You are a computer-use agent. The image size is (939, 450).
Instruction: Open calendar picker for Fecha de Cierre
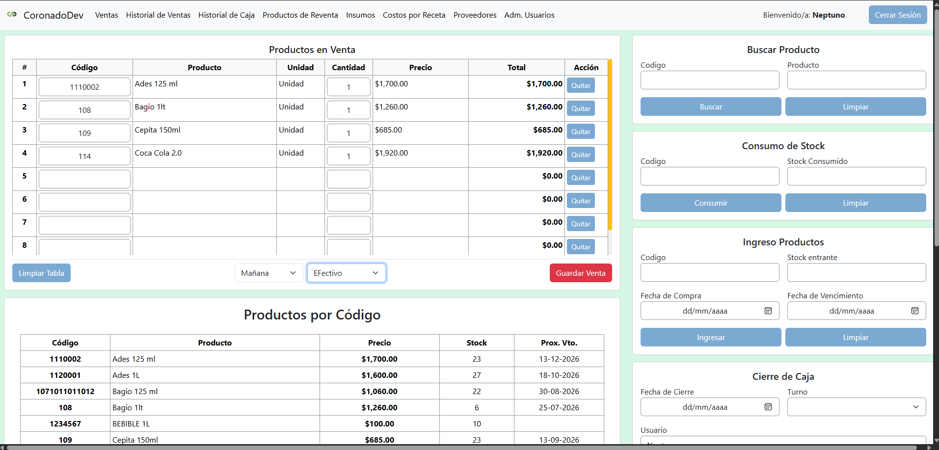[x=768, y=407]
